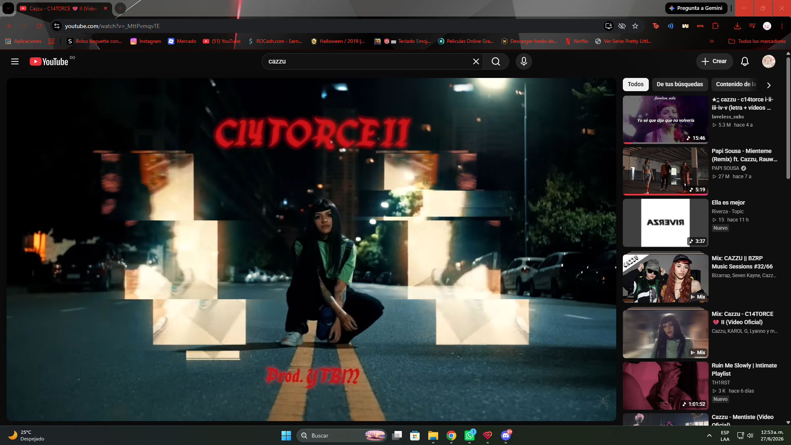This screenshot has width=791, height=445.
Task: Open File Explorer from the taskbar
Action: point(433,436)
